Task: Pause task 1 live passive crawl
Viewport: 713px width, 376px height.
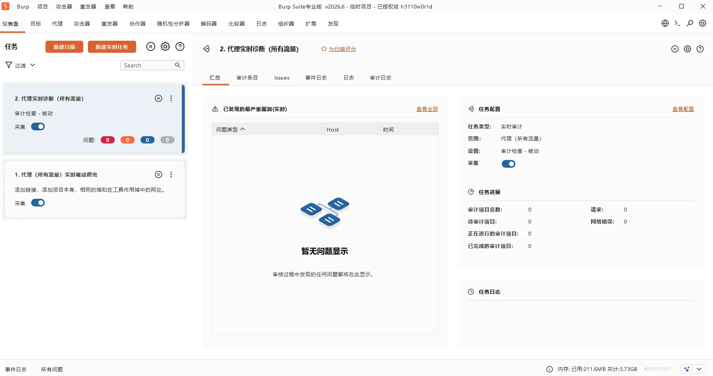Action: pyautogui.click(x=158, y=175)
